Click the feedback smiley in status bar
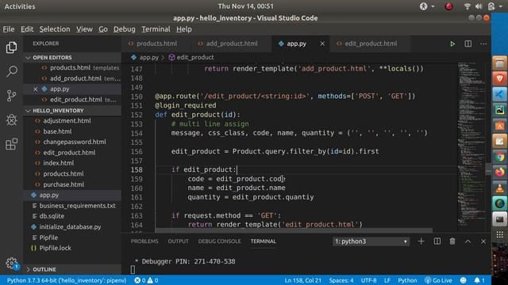 (464, 280)
